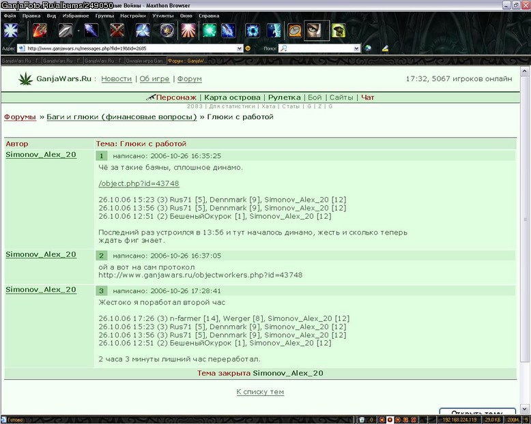Open the Сайты link
The width and height of the screenshot is (531, 424).
[x=341, y=97]
